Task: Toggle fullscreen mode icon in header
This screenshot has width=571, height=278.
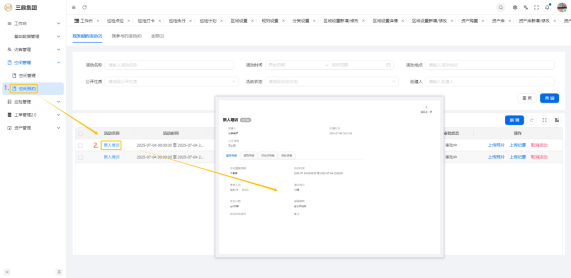Action: click(537, 7)
